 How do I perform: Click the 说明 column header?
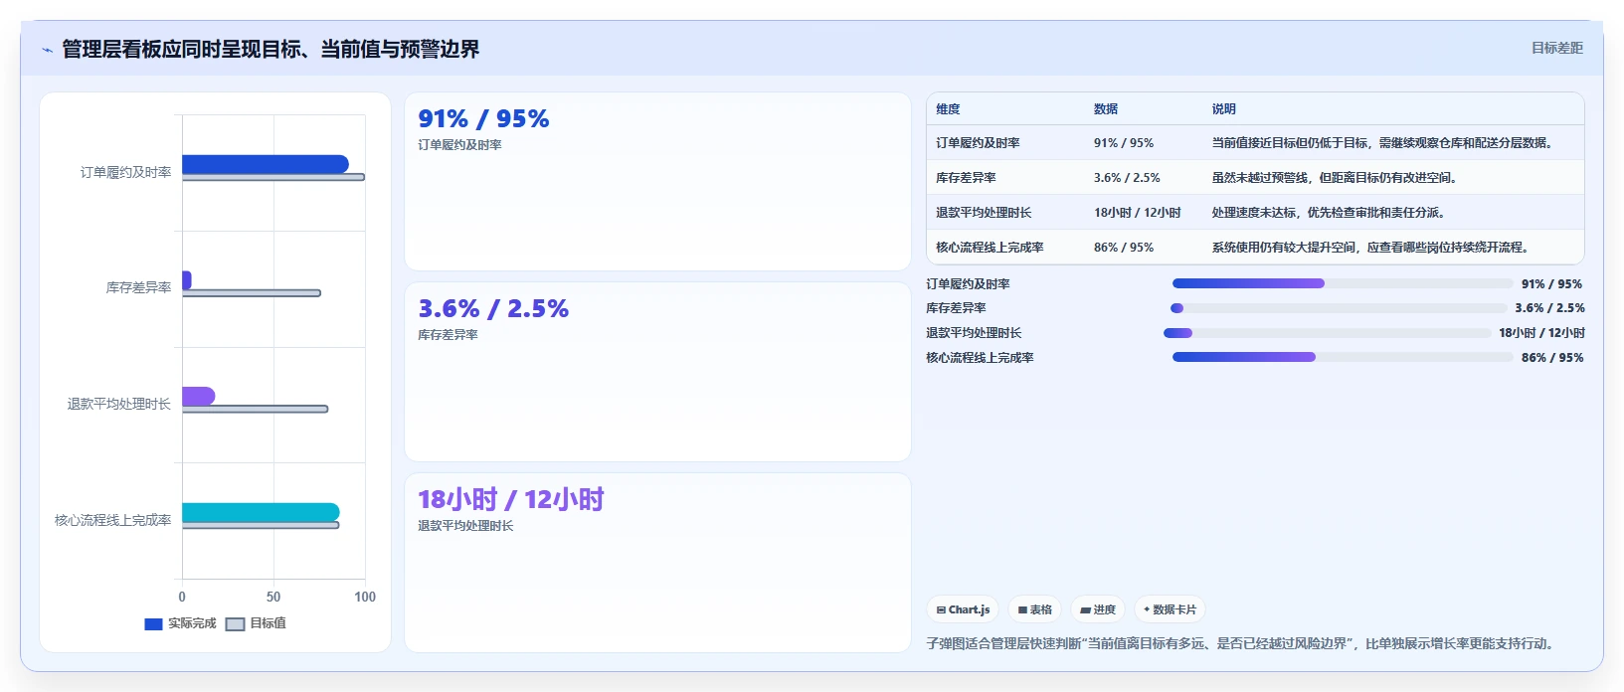coord(1223,109)
